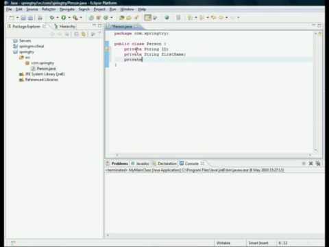329x247 pixels.
Task: Click the icon right of Mark Occurrences
Action: [x=155, y=18]
